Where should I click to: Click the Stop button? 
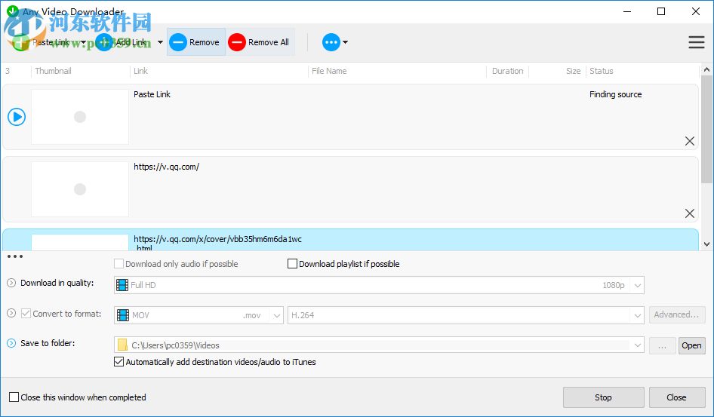(x=603, y=397)
